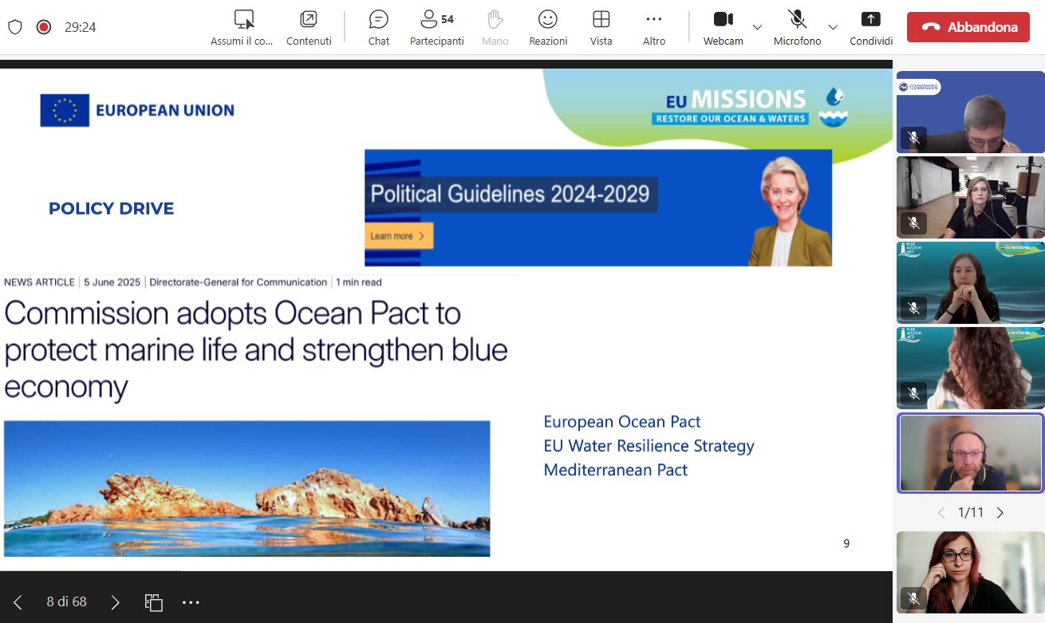Click the European Union flag logo
Image resolution: width=1045 pixels, height=623 pixels.
65,110
